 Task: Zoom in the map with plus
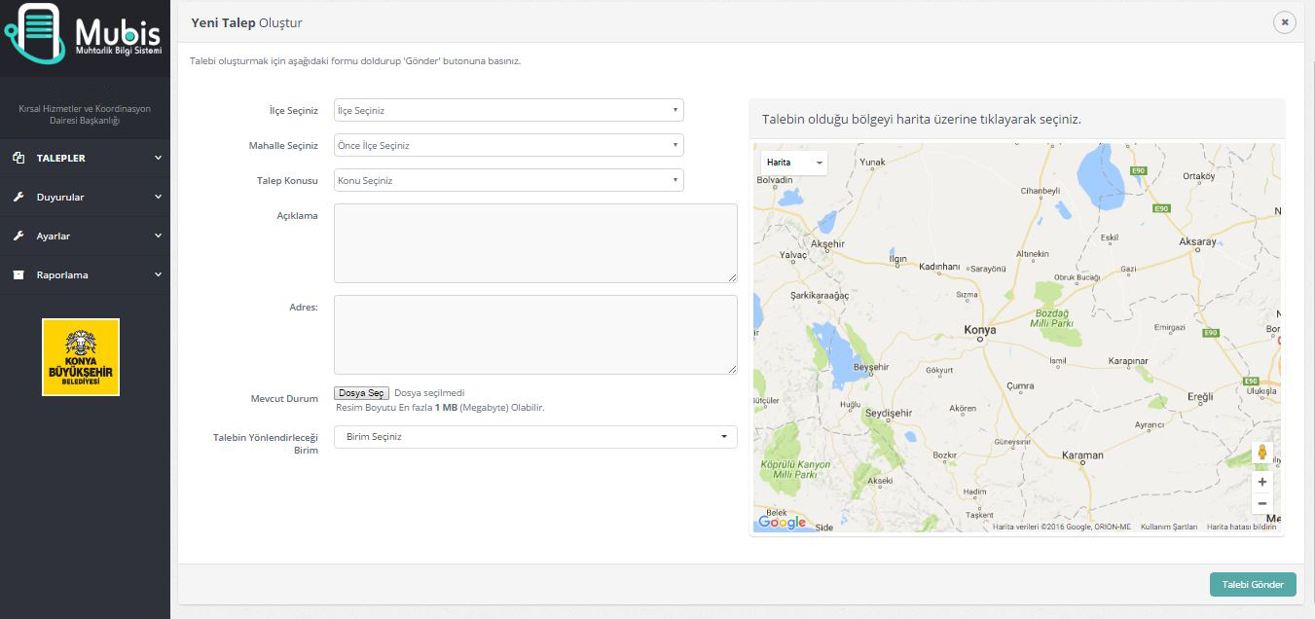point(1262,482)
